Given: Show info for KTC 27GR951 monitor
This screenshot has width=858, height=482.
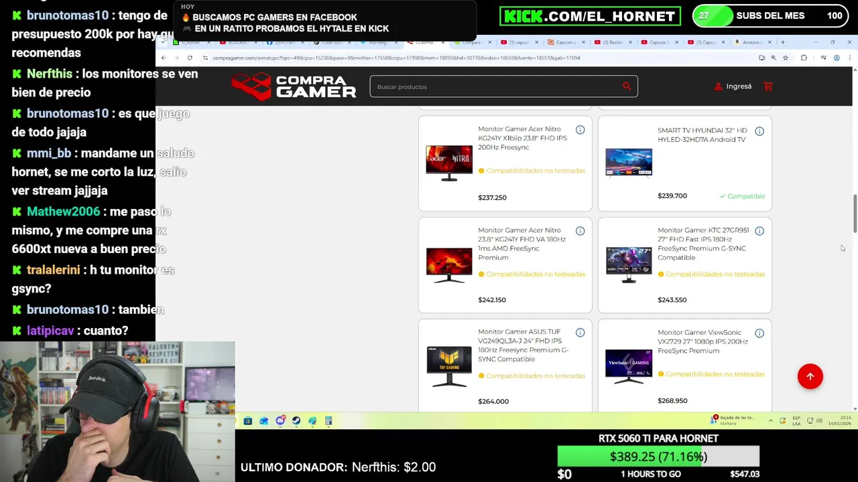Looking at the screenshot, I should click(759, 231).
